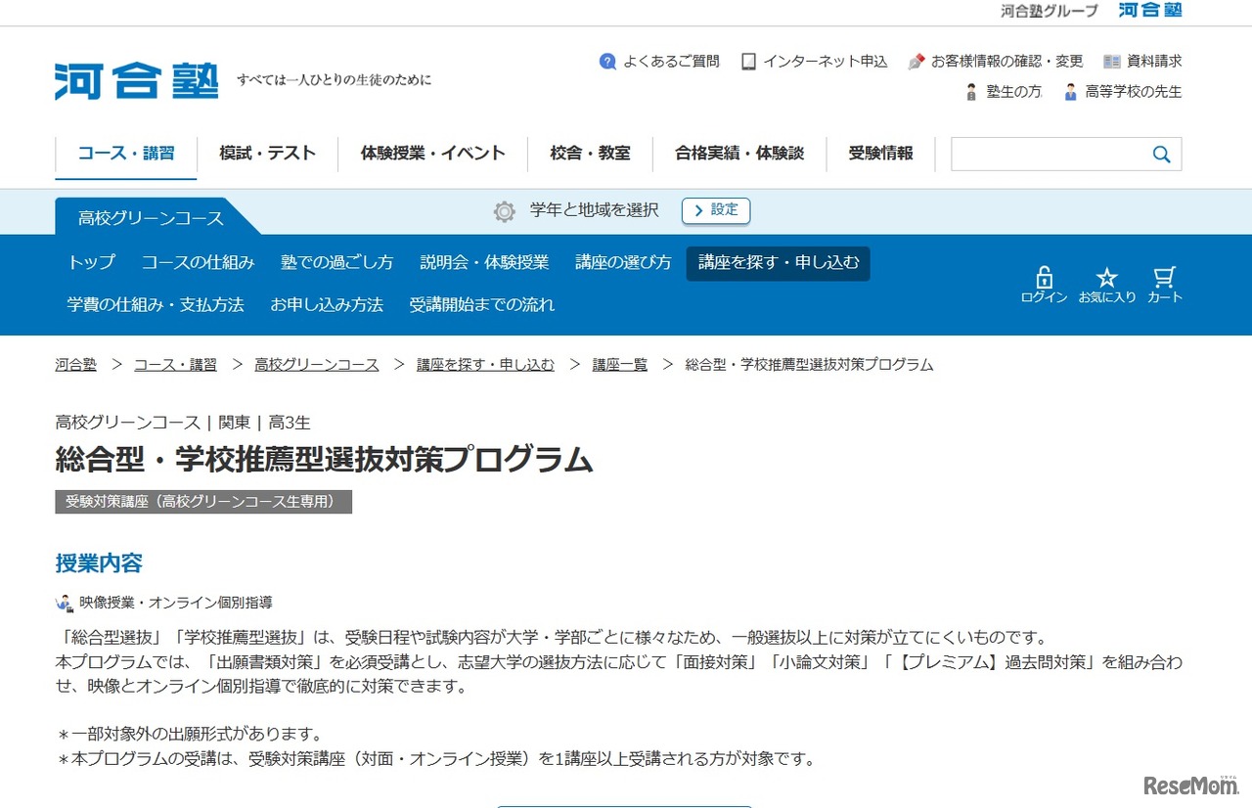Open the 高等学校の先生 link
This screenshot has height=808, width=1252.
(1134, 92)
